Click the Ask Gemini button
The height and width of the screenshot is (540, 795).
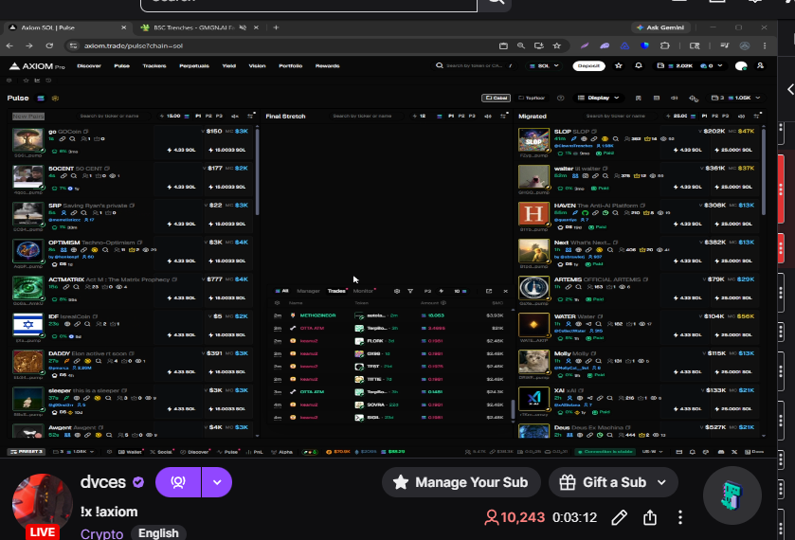[x=661, y=27]
